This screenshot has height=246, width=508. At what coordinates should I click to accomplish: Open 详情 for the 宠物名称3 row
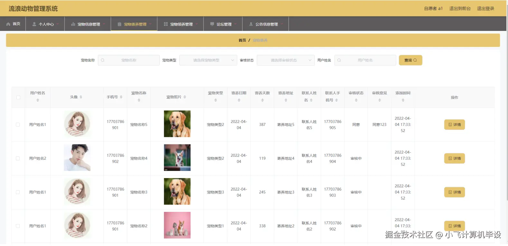tap(455, 192)
